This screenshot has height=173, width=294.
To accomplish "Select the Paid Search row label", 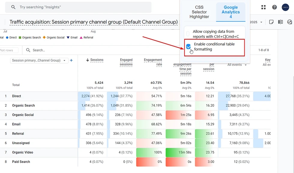I will click(21, 162).
